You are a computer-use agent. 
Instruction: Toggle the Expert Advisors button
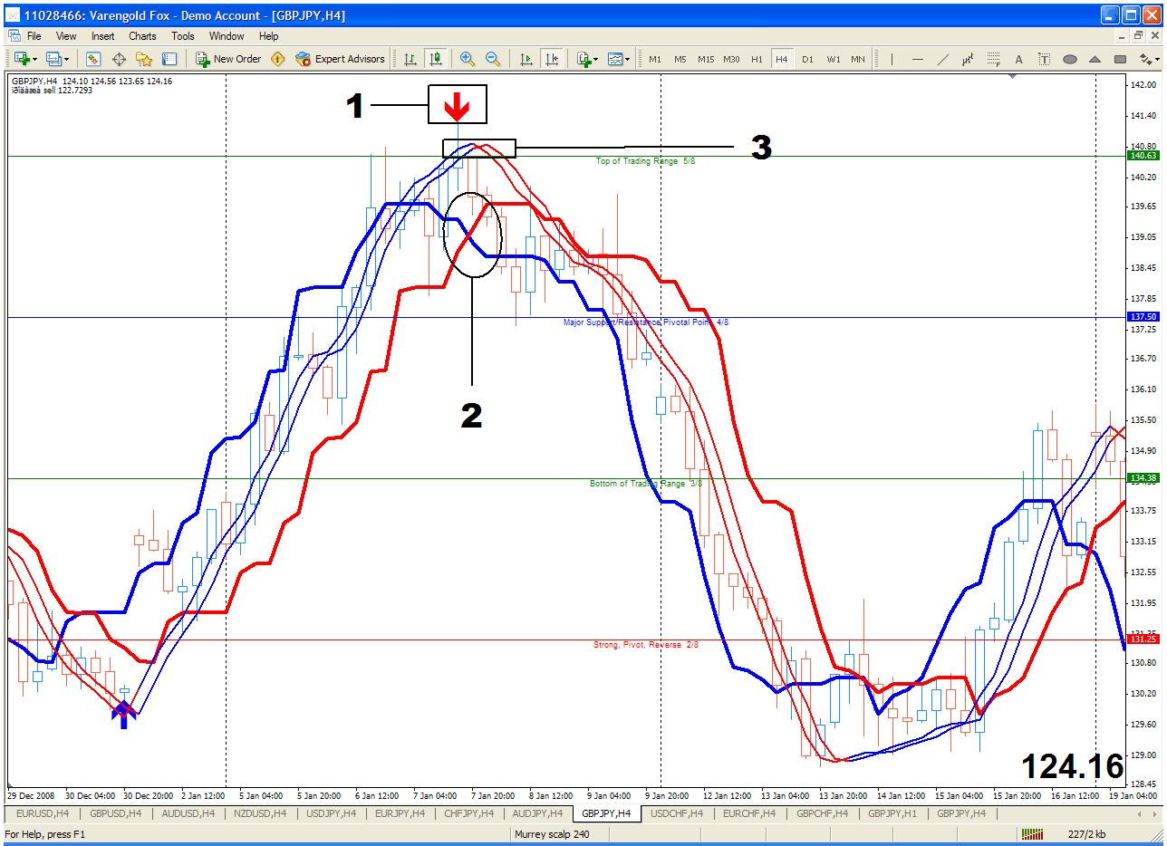[x=340, y=59]
